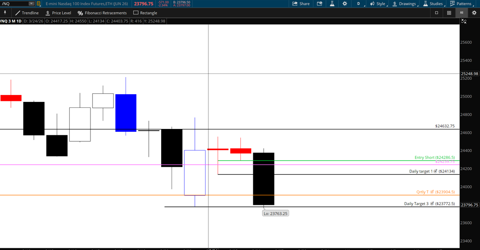Toggle the drawing toolbar pin icon
The image size is (480, 250).
coord(4,13)
